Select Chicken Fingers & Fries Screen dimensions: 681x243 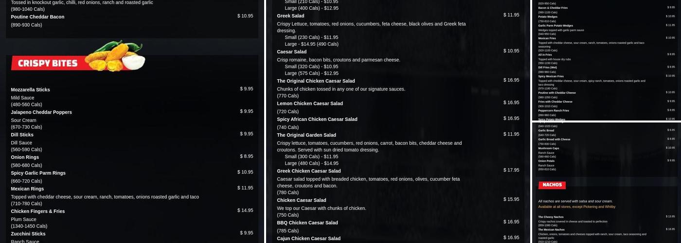point(37,211)
